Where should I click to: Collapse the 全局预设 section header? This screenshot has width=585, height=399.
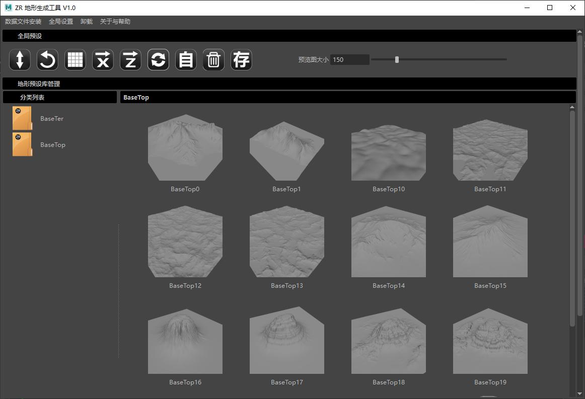[x=30, y=36]
